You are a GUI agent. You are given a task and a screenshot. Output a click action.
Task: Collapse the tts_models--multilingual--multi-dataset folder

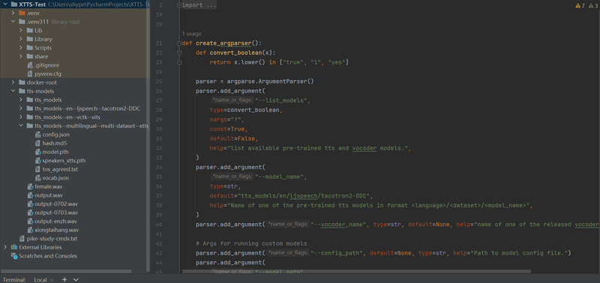pyautogui.click(x=21, y=126)
